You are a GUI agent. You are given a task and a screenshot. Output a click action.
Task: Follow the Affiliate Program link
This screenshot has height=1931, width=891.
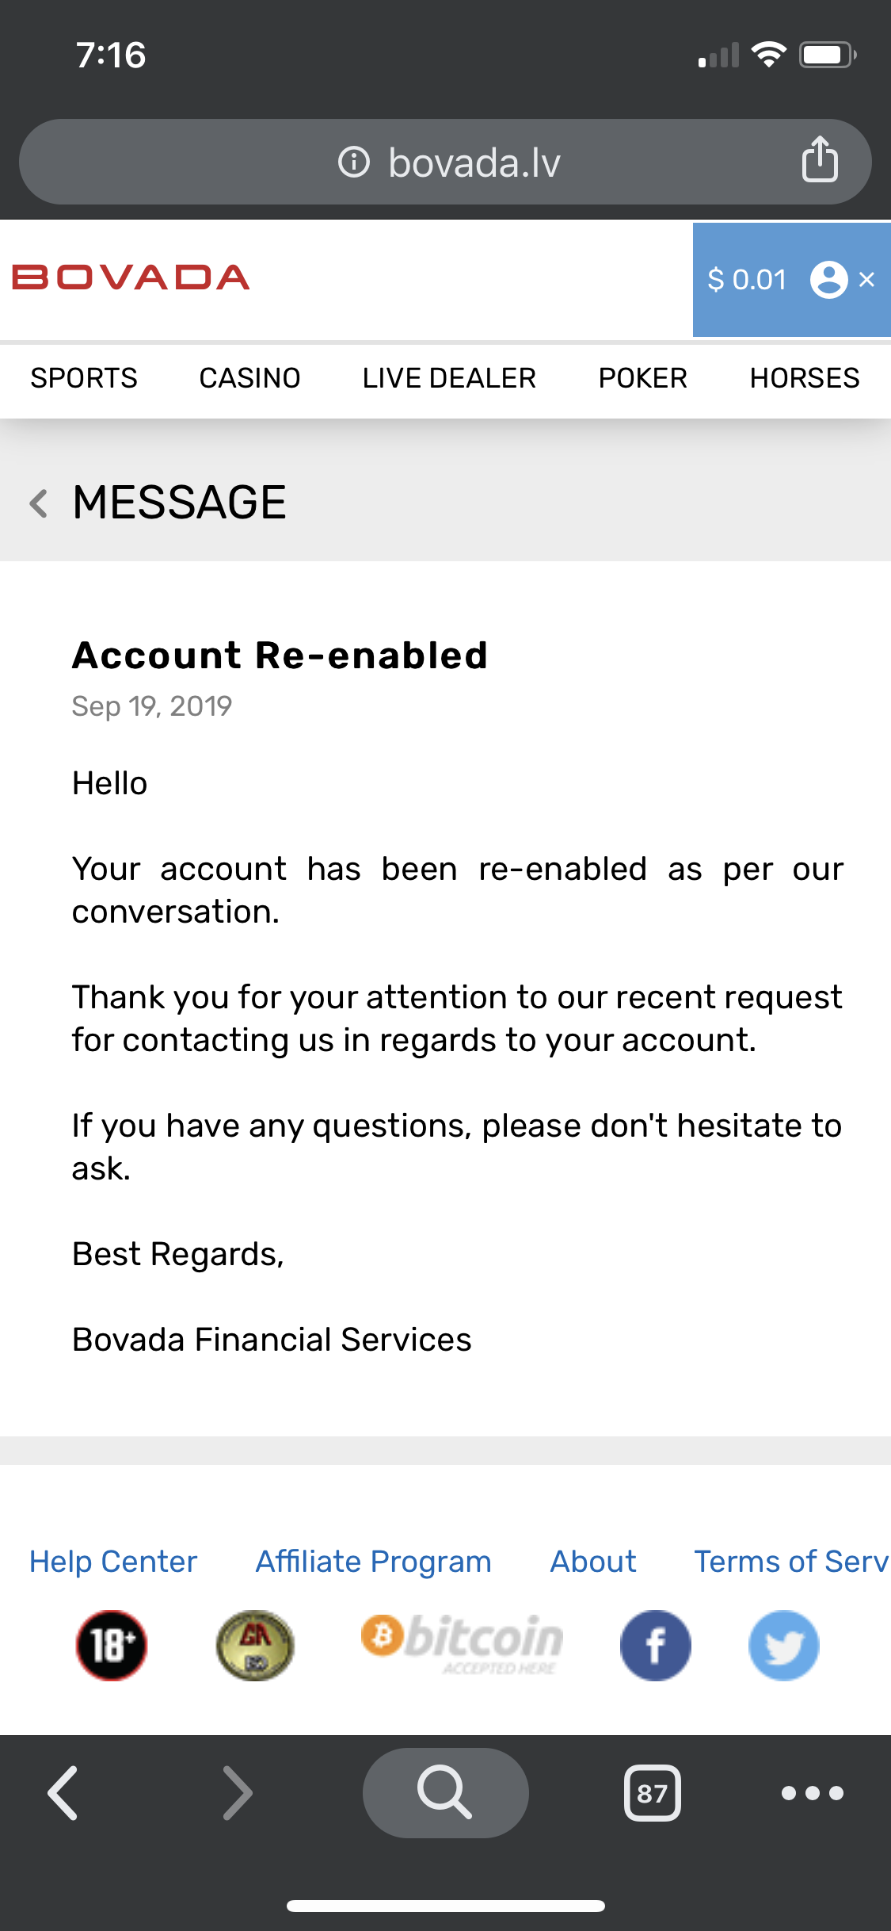click(373, 1562)
